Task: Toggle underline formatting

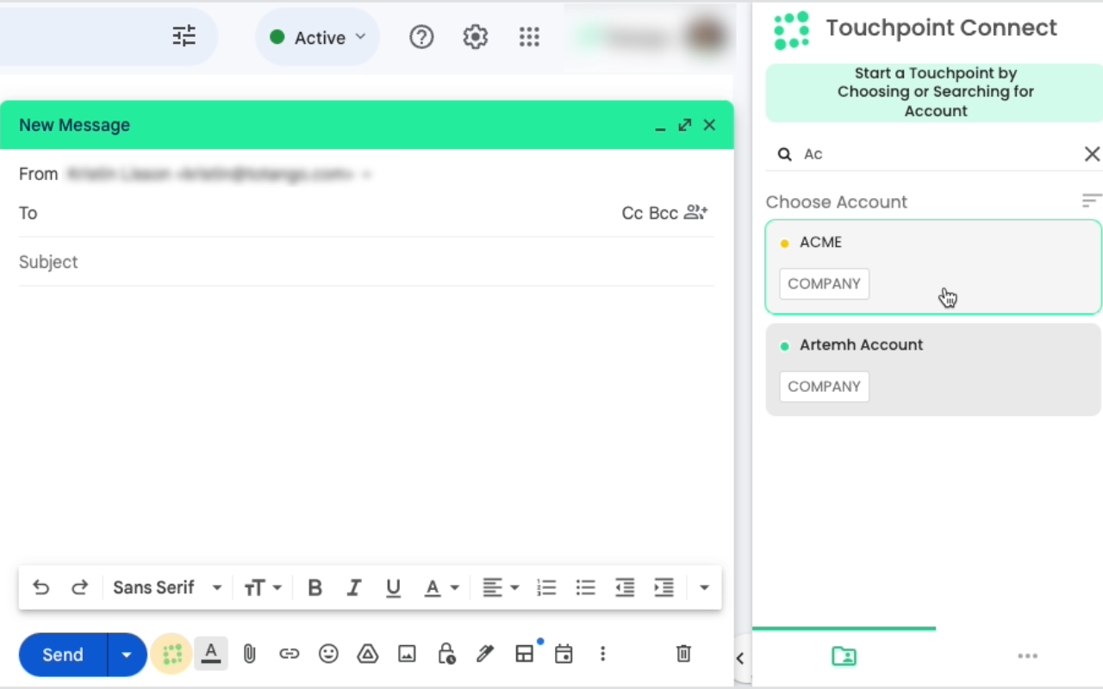Action: point(393,587)
